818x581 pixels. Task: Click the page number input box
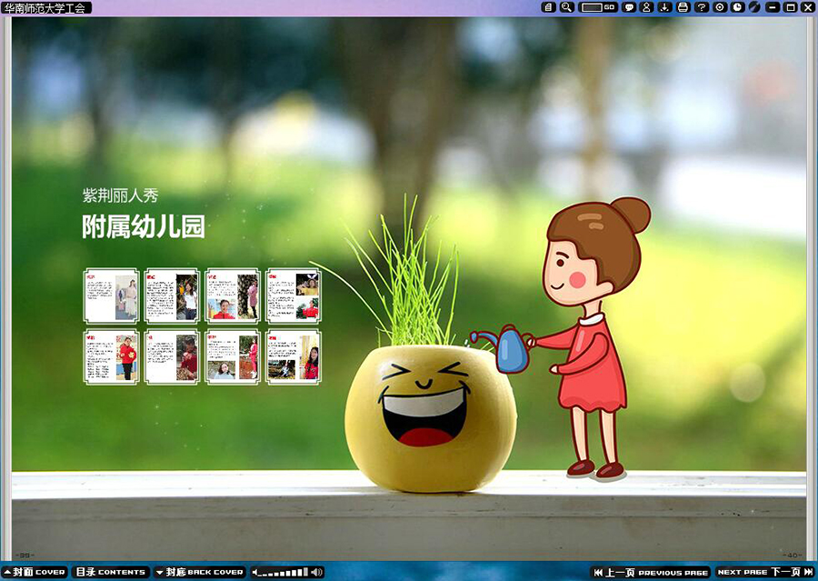(592, 7)
